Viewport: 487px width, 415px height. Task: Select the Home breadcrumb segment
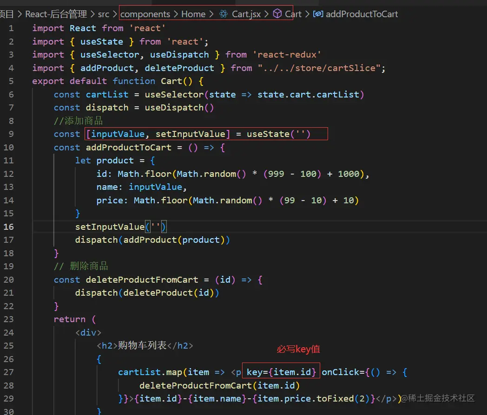tap(193, 14)
